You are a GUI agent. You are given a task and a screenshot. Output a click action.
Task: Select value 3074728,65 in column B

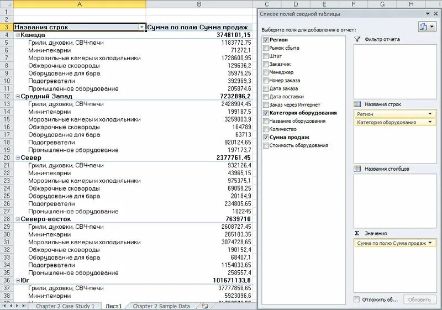pyautogui.click(x=199, y=242)
